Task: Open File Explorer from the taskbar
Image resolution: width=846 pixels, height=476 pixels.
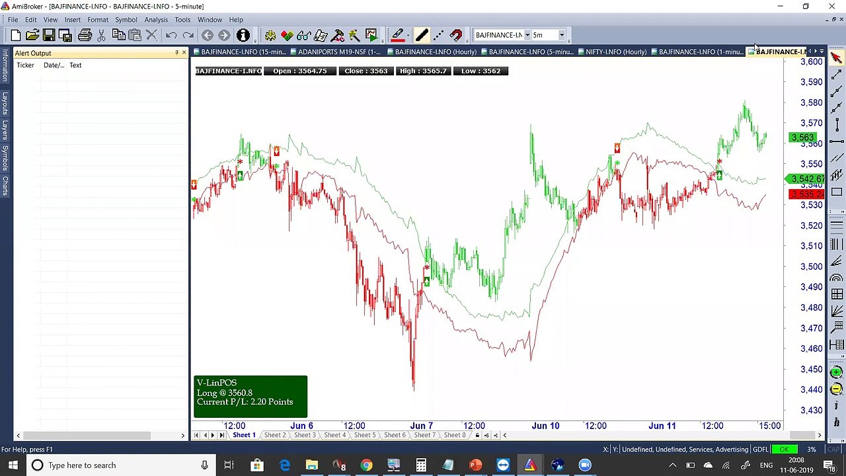Action: [311, 465]
